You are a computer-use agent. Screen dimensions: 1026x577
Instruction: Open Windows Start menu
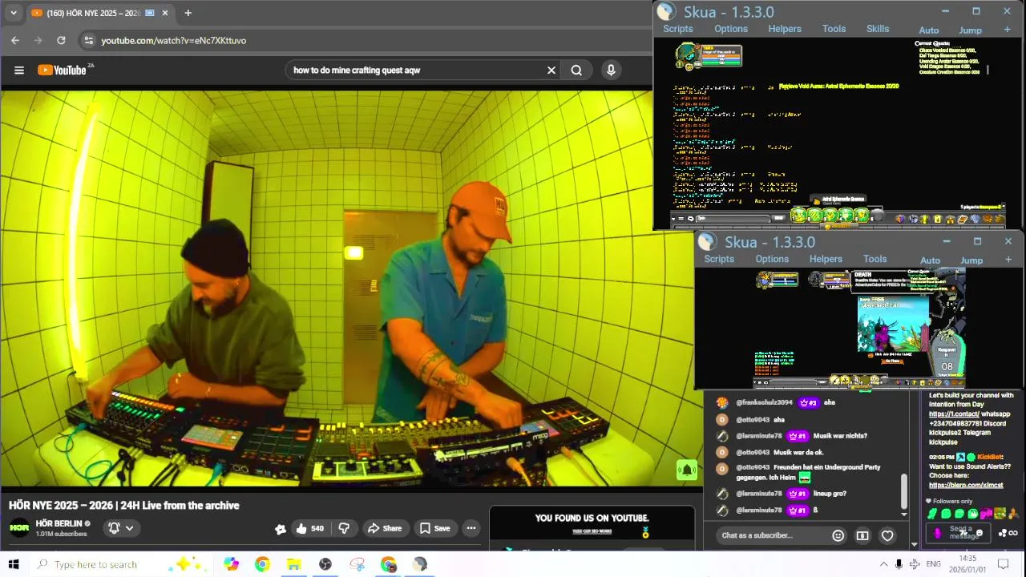pos(14,564)
